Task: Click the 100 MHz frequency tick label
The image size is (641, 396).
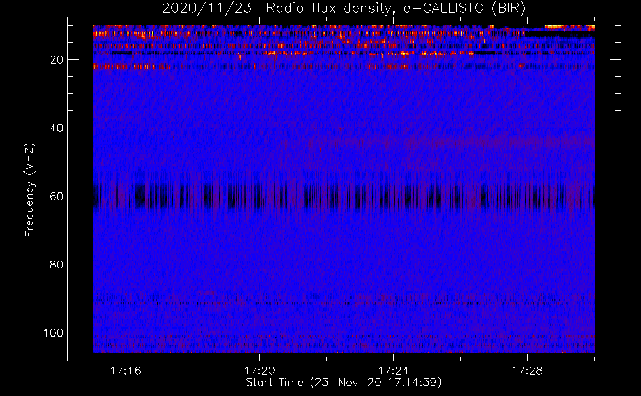Action: pyautogui.click(x=53, y=333)
